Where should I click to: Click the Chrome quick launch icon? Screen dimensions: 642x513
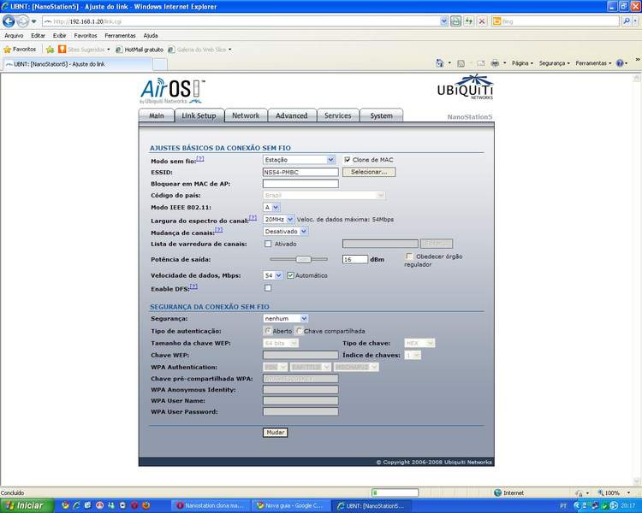pyautogui.click(x=65, y=505)
